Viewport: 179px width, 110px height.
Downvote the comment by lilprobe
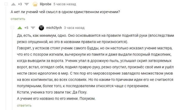point(26,4)
